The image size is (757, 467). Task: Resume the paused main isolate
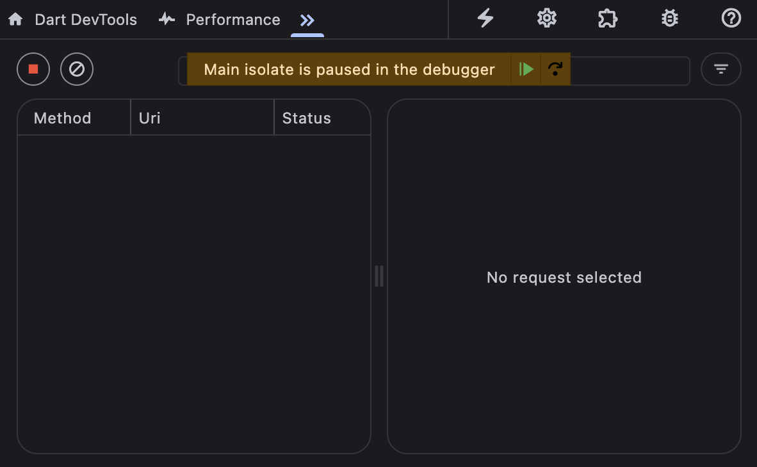(526, 68)
